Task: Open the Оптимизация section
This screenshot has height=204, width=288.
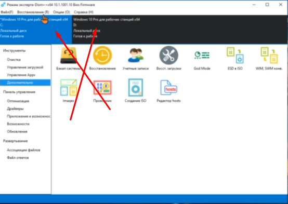Action: tap(18, 101)
